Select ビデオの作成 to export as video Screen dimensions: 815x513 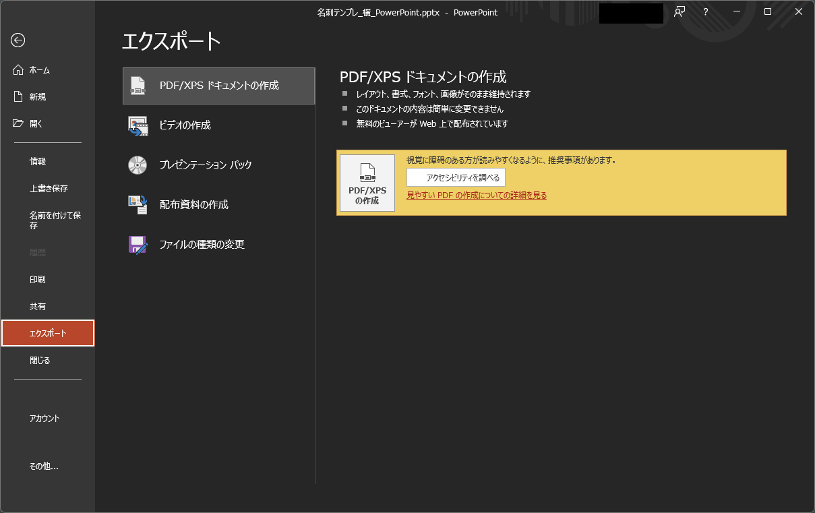click(x=218, y=125)
